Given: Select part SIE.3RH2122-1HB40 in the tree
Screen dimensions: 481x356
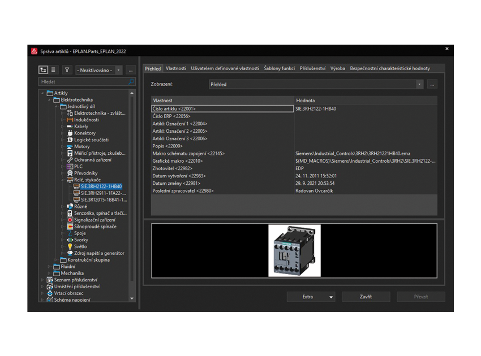Looking at the screenshot, I should 101,186.
